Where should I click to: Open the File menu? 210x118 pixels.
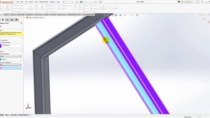pos(18,2)
